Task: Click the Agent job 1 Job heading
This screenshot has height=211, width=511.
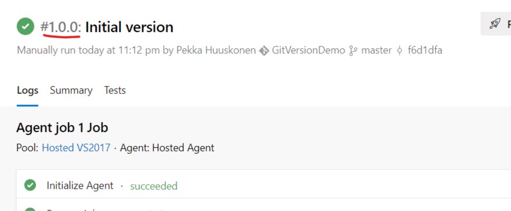Action: (62, 128)
